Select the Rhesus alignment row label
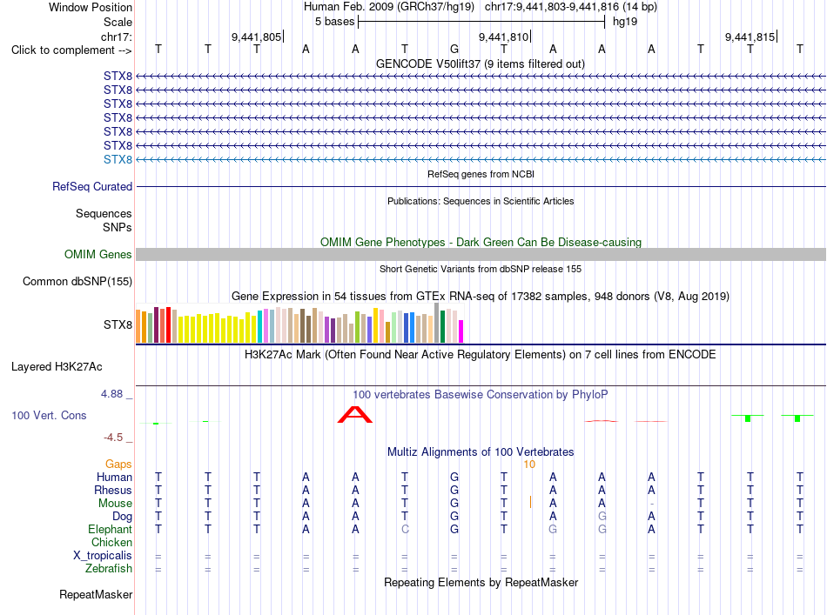This screenshot has height=615, width=827. [113, 490]
